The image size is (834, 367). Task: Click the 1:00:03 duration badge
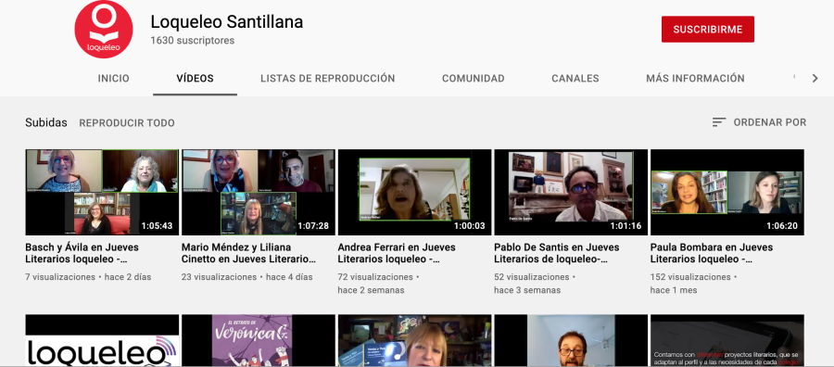point(470,226)
